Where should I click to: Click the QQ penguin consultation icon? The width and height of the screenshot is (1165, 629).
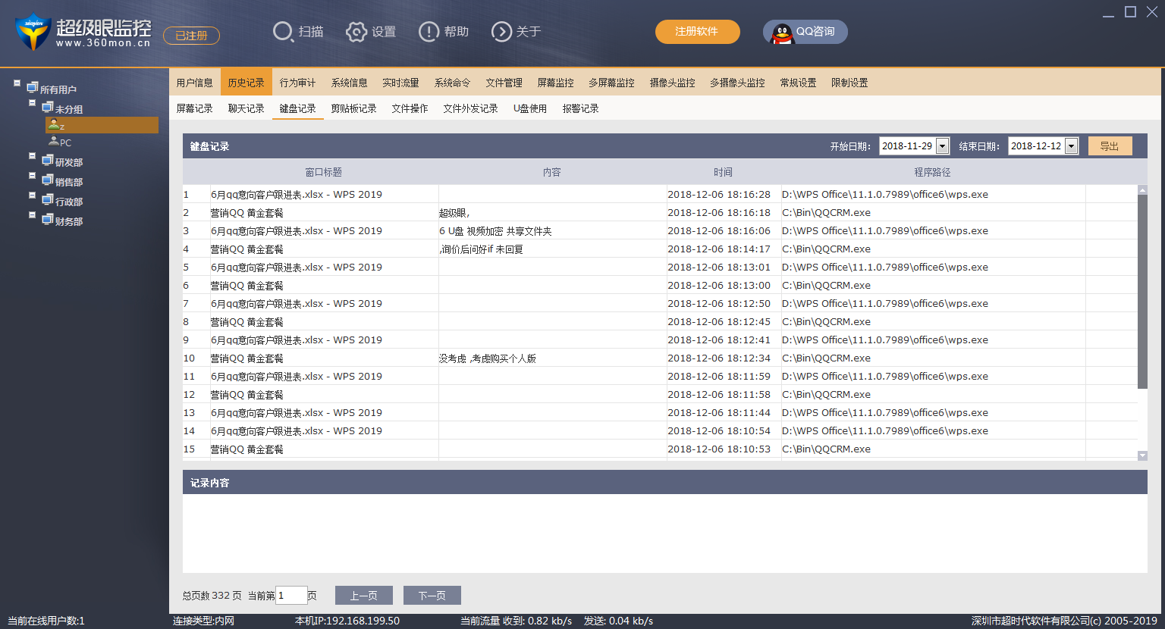[x=782, y=33]
